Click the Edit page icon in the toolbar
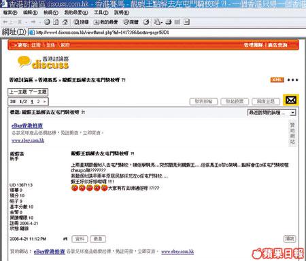 (177, 22)
